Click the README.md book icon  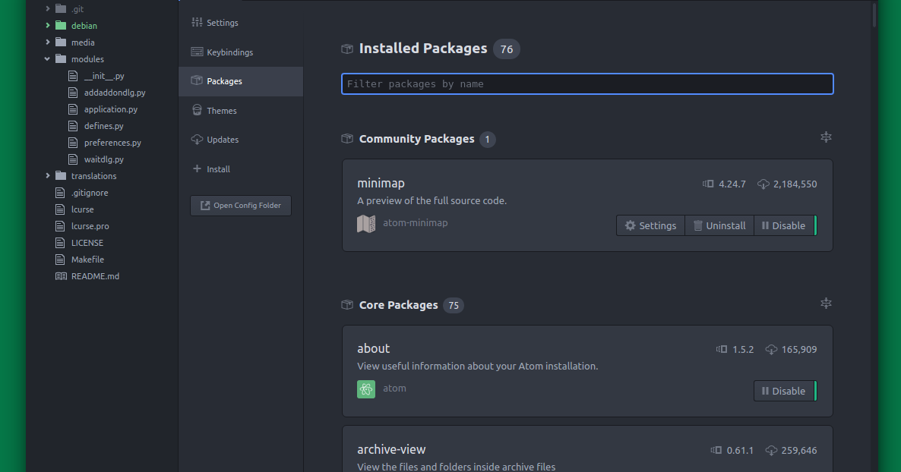point(61,276)
